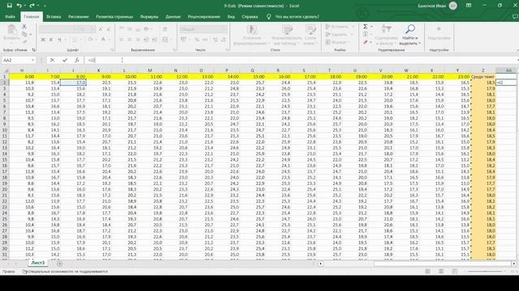Copy selection with the Copy icon
Image resolution: width=519 pixels, height=291 pixels.
(x=24, y=34)
